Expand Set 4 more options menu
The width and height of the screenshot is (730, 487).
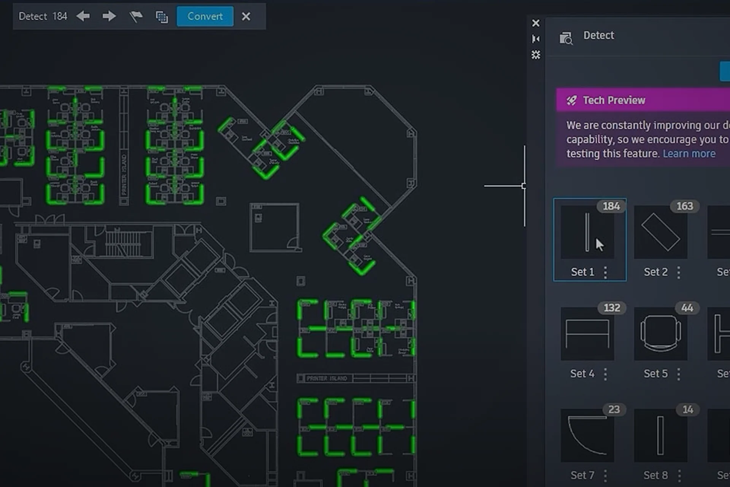point(605,374)
